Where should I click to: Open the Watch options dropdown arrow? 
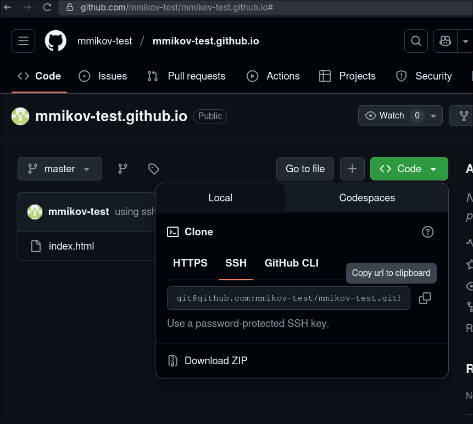[x=433, y=116]
